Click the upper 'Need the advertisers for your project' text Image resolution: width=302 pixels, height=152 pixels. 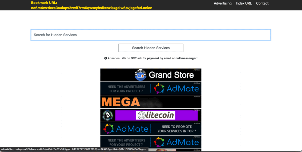pos(126,89)
